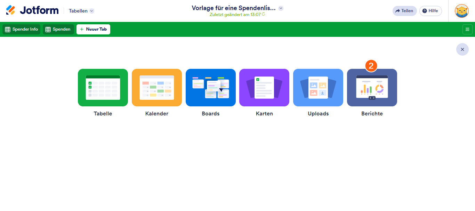Image resolution: width=475 pixels, height=211 pixels.
Task: Click the Teilen share button
Action: (x=404, y=11)
